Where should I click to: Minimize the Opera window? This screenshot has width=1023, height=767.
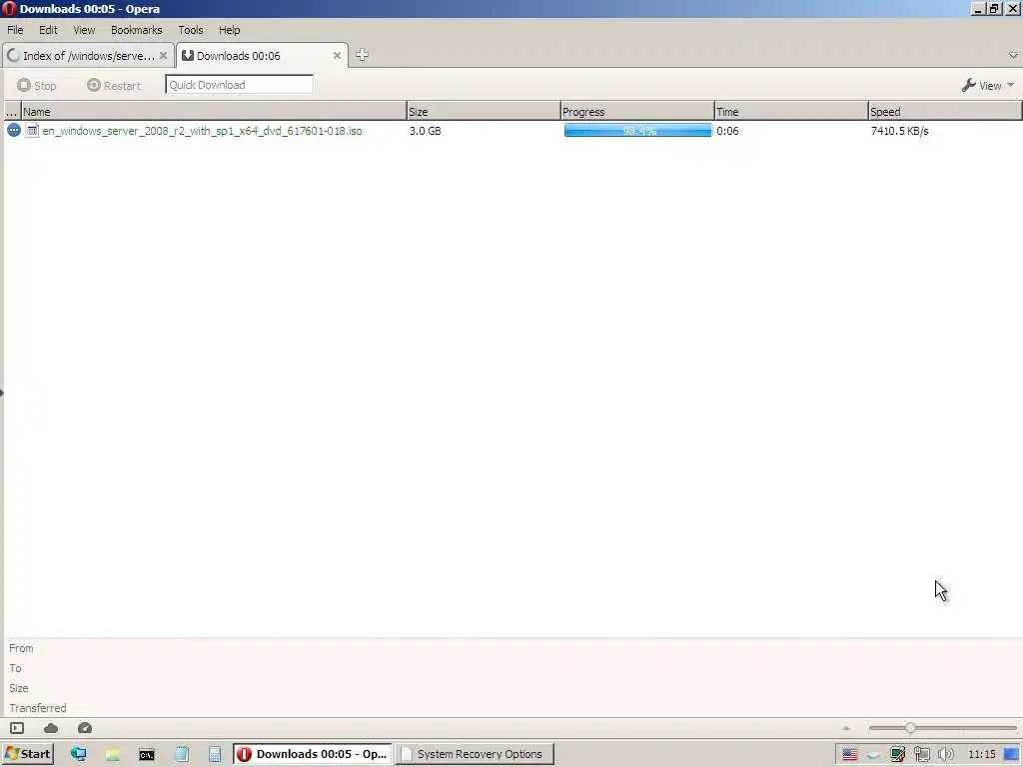(x=978, y=9)
